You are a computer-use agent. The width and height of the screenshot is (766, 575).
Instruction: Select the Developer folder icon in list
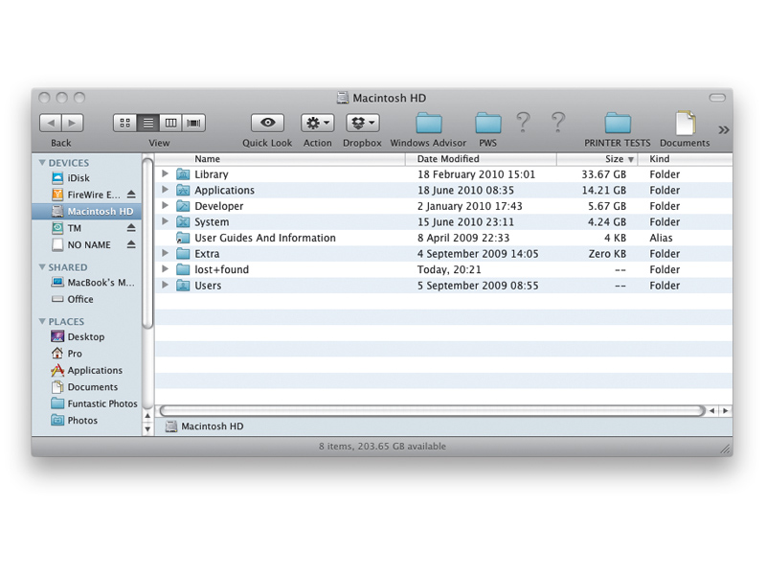(183, 206)
